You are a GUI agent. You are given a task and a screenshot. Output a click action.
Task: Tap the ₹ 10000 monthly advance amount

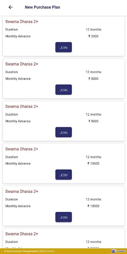point(93,164)
